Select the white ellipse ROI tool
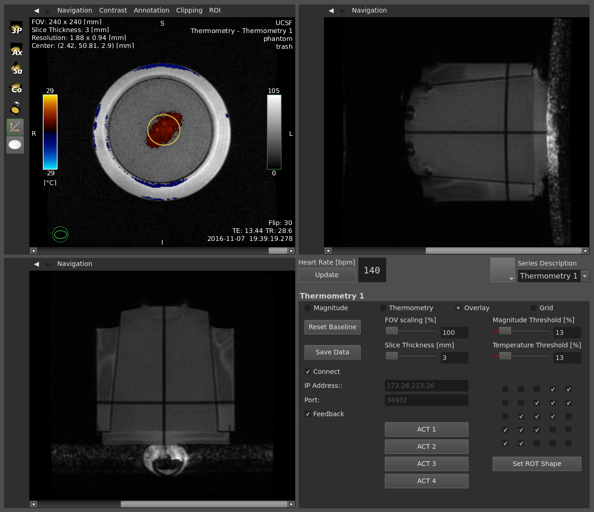Viewport: 594px width, 512px height. tap(15, 145)
